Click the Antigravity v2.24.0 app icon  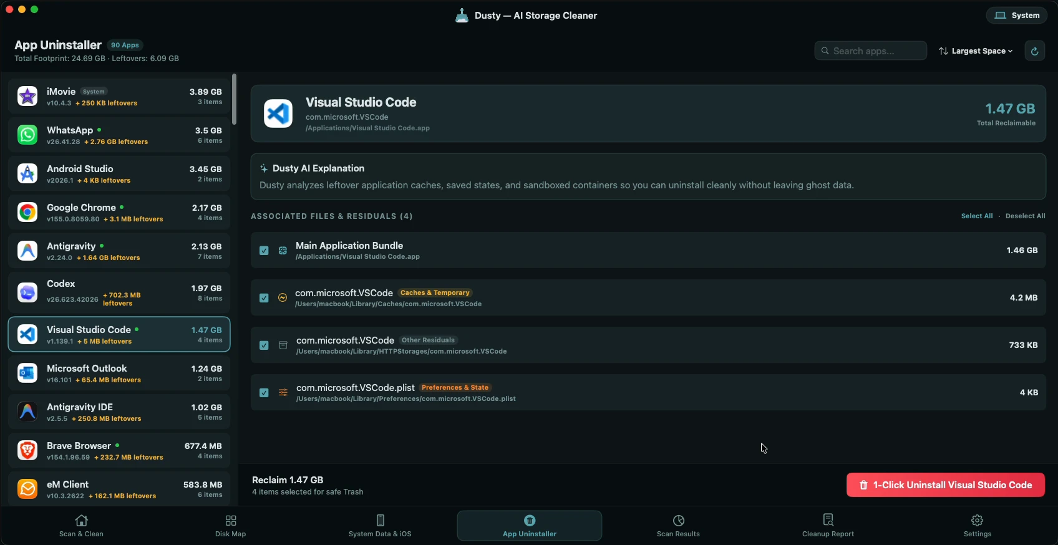coord(27,251)
